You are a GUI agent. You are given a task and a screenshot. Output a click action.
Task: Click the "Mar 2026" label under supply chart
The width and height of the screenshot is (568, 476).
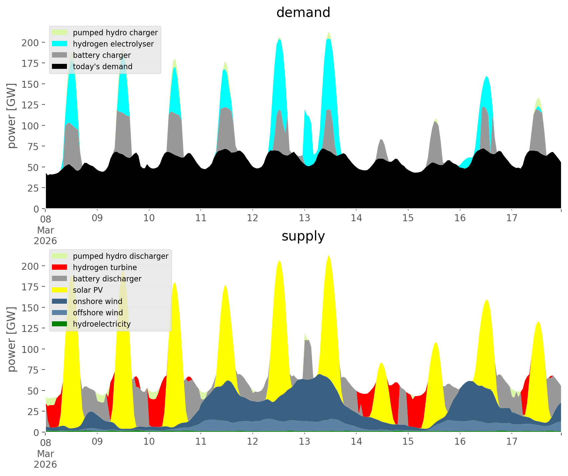tap(45, 459)
